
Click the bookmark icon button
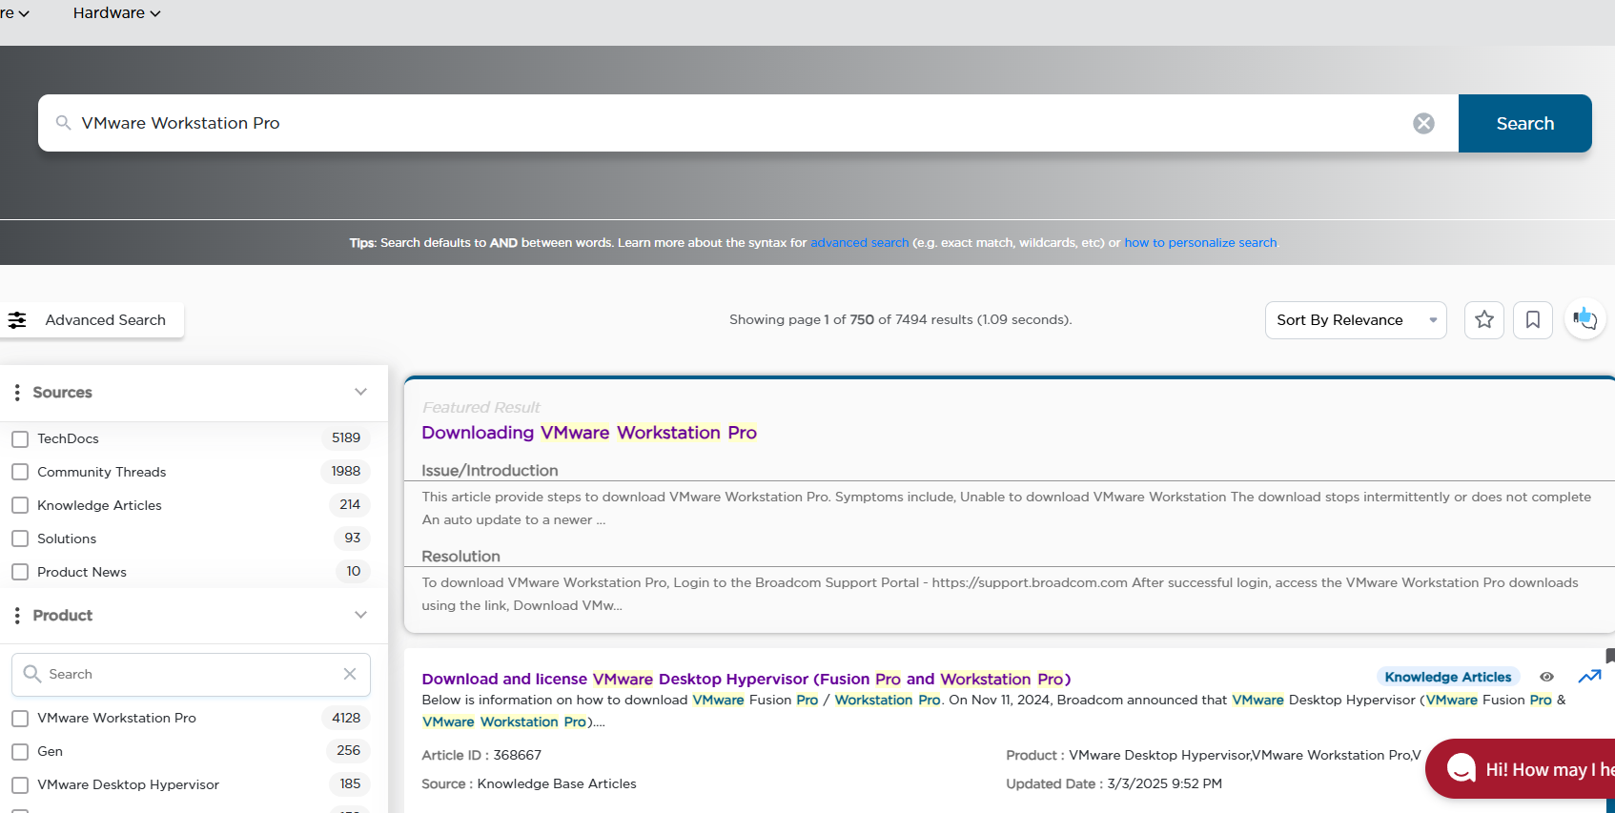1533,320
